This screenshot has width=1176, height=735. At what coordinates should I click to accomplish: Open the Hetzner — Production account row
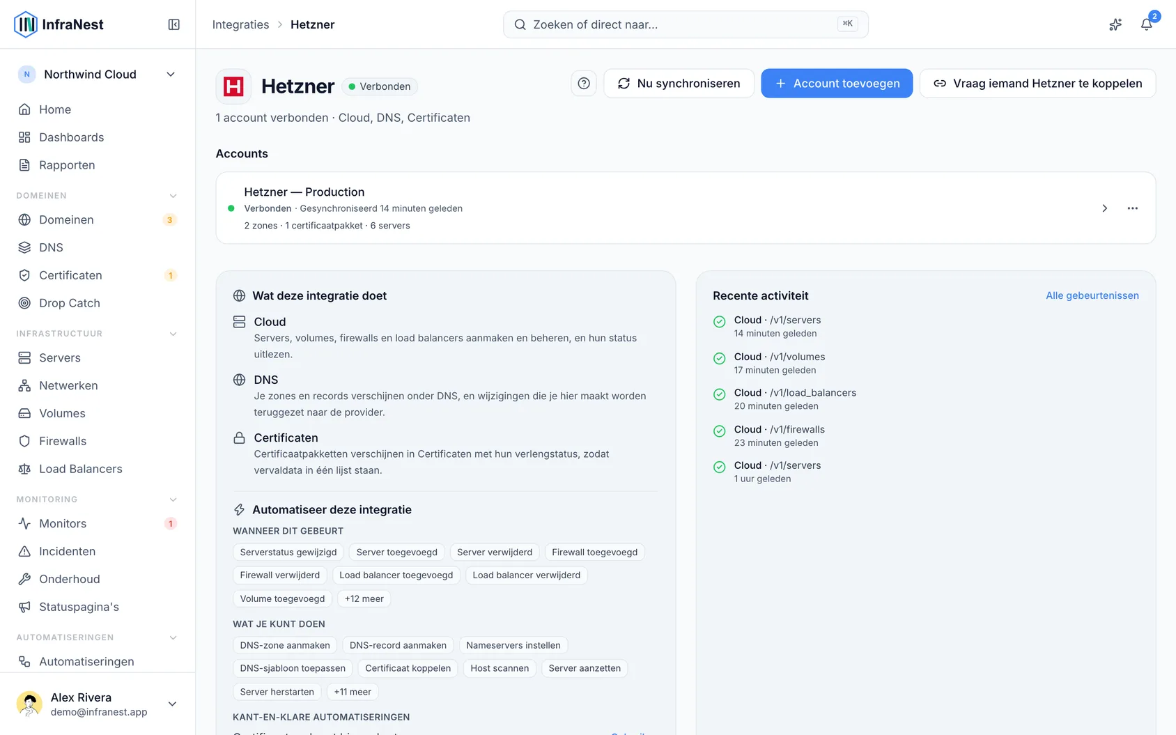pos(686,208)
